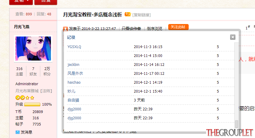Click the Administrator role label
The image size is (255, 138).
point(27,84)
